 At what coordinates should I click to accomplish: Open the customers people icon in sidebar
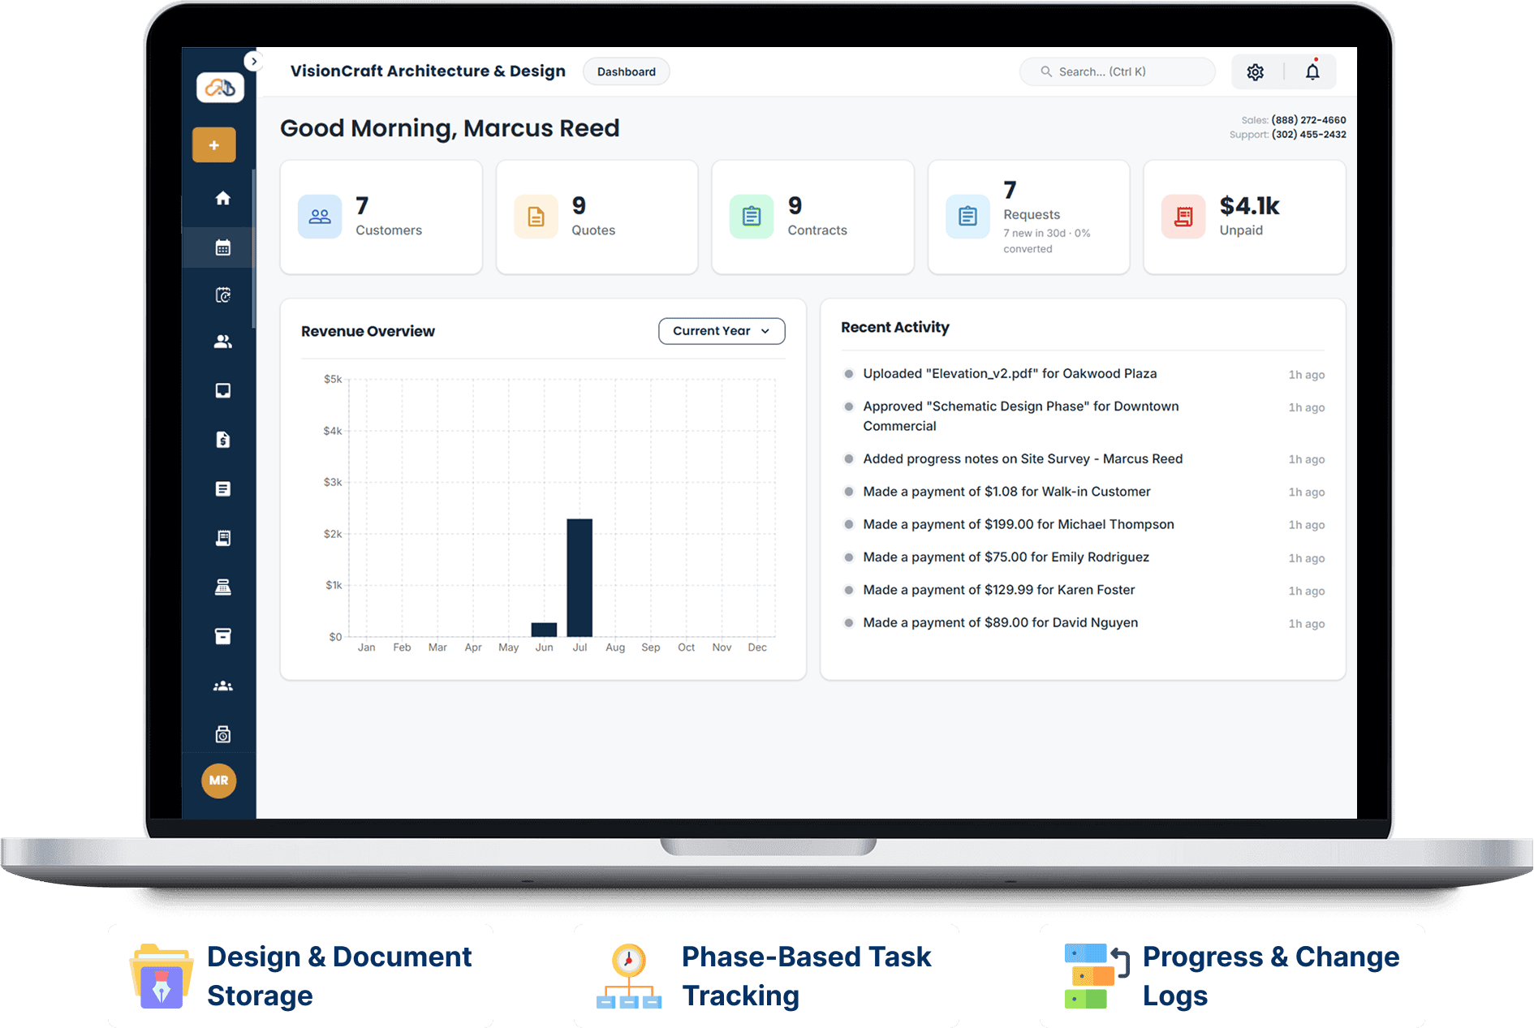pos(222,342)
